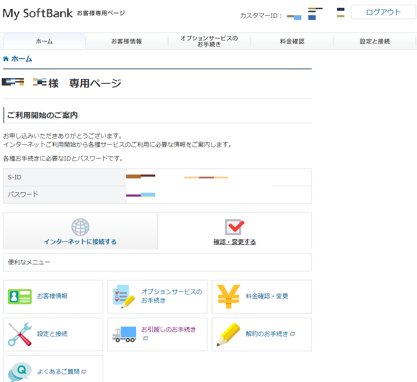Open 料金確認・変更 link
The width and height of the screenshot is (417, 382).
tap(267, 296)
